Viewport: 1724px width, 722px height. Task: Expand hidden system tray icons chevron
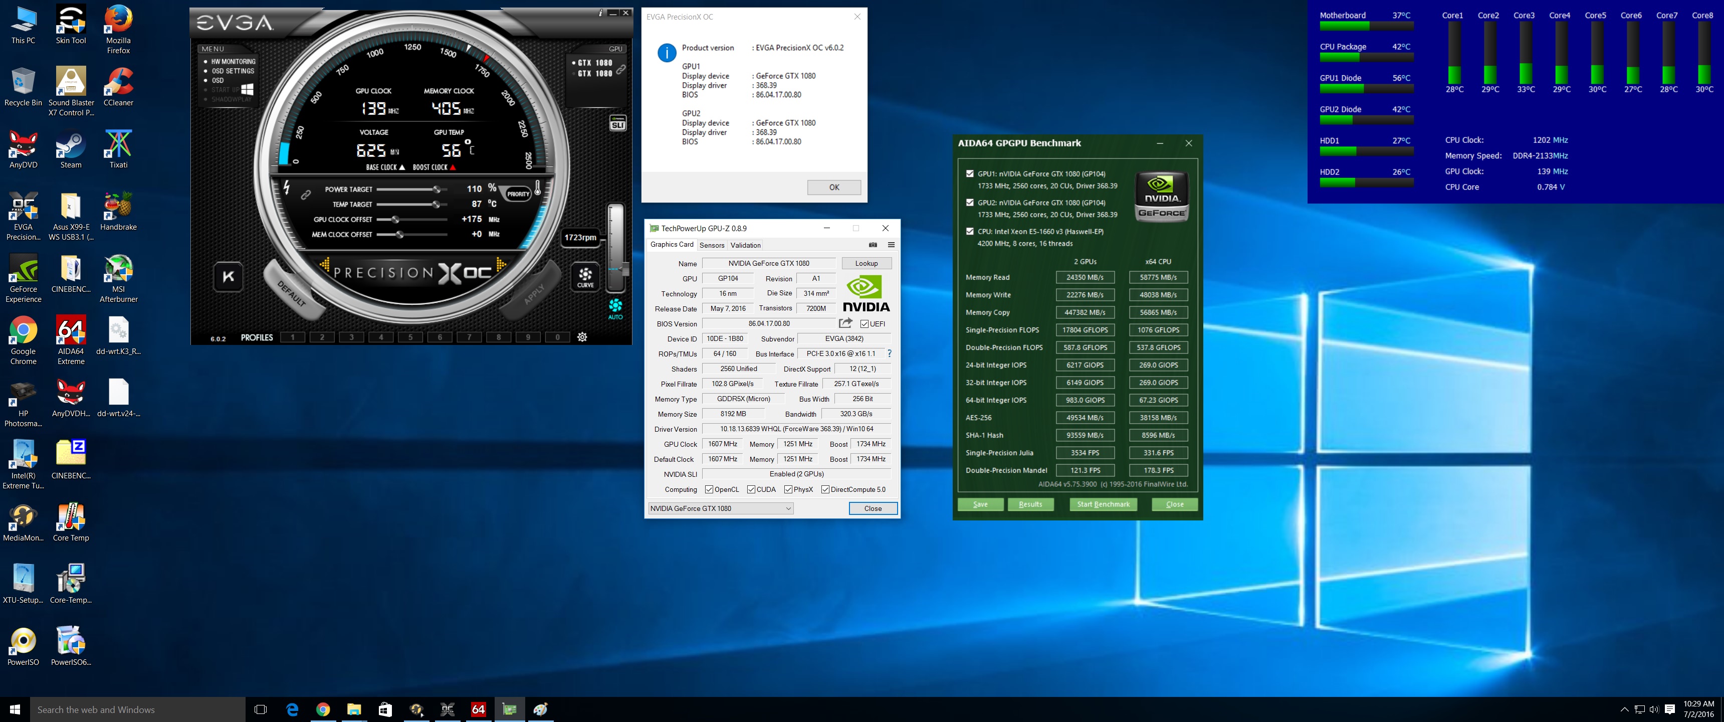(x=1624, y=709)
